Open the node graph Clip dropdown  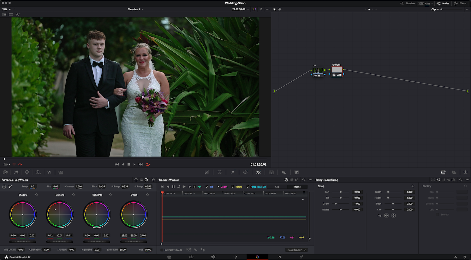coord(435,9)
